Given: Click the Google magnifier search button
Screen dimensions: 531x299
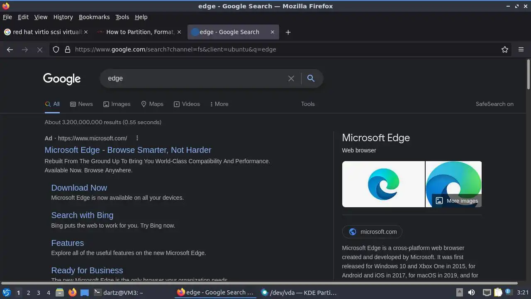Looking at the screenshot, I should pos(311,78).
